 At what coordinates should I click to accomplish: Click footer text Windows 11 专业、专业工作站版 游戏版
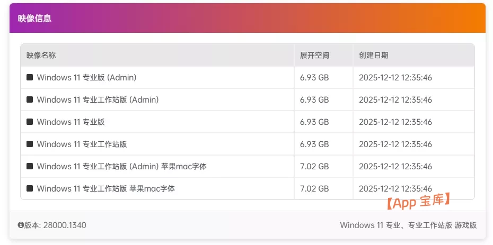coord(408,225)
